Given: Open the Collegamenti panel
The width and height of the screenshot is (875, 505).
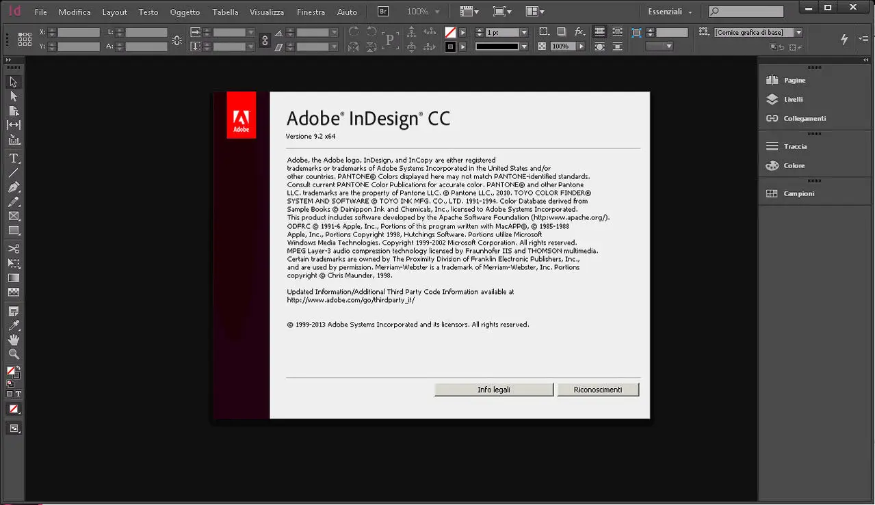Looking at the screenshot, I should (804, 118).
